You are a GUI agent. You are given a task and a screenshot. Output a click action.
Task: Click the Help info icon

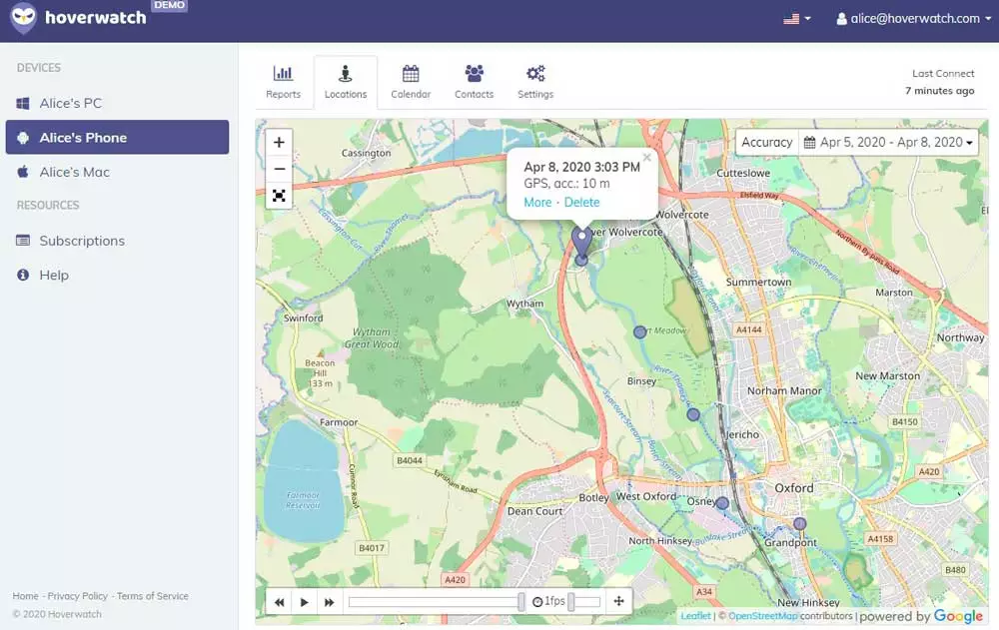tap(23, 275)
